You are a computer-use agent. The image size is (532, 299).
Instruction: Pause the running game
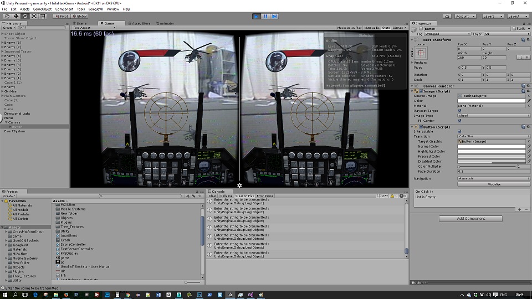click(x=266, y=16)
